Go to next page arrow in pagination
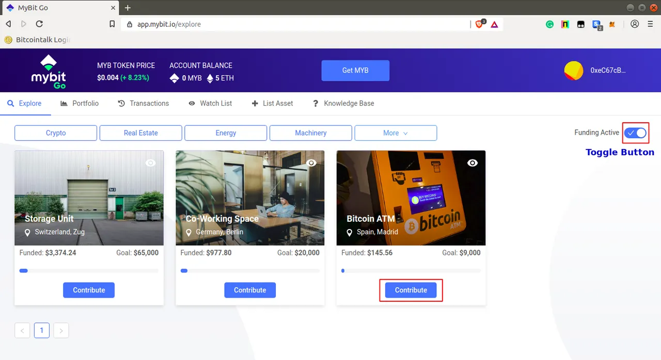 tap(61, 331)
